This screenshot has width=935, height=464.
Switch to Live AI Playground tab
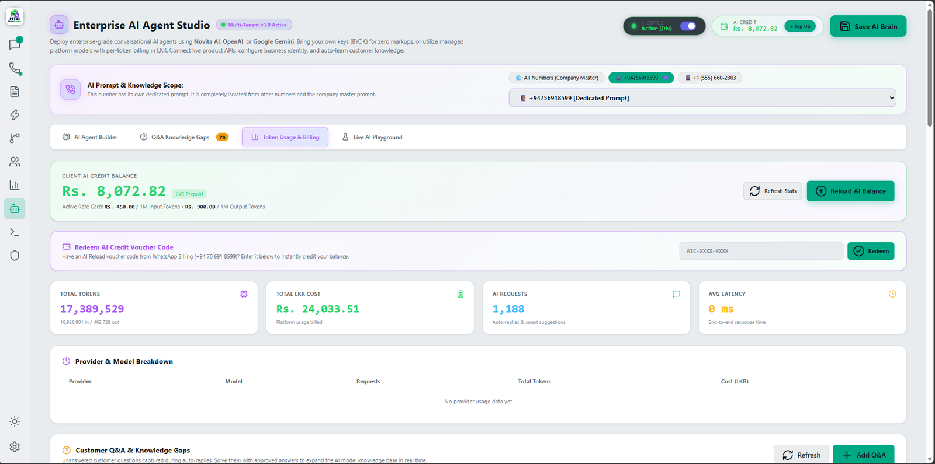pyautogui.click(x=372, y=137)
